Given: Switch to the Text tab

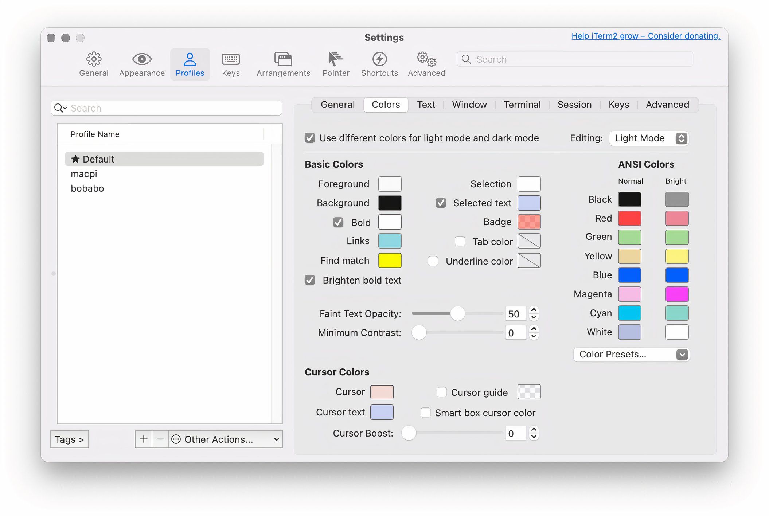Looking at the screenshot, I should coord(426,104).
